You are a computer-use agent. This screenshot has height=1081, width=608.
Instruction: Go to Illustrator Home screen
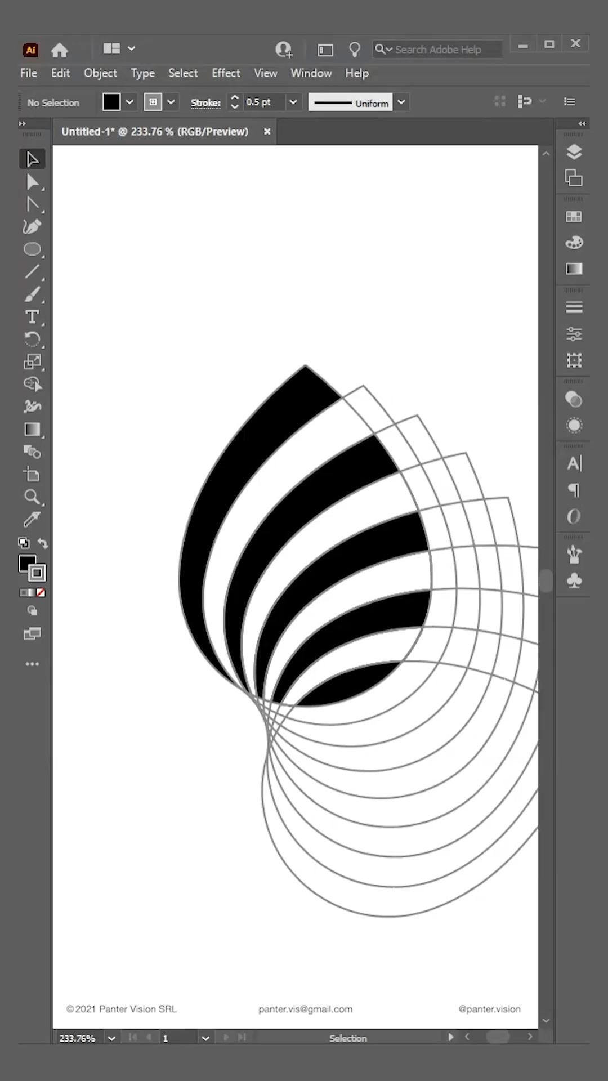59,50
